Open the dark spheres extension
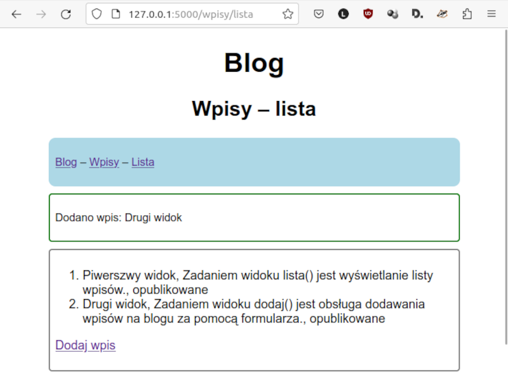Image resolution: width=508 pixels, height=379 pixels. 392,13
